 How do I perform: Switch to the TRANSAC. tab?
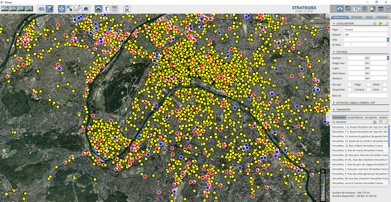(x=382, y=17)
